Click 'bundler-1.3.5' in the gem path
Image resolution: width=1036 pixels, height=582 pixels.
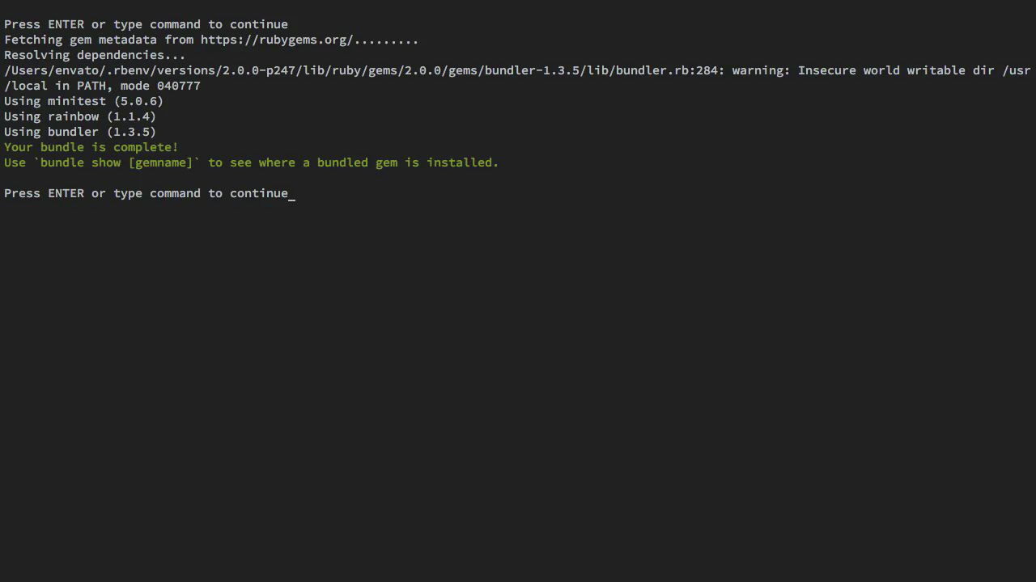coord(532,70)
